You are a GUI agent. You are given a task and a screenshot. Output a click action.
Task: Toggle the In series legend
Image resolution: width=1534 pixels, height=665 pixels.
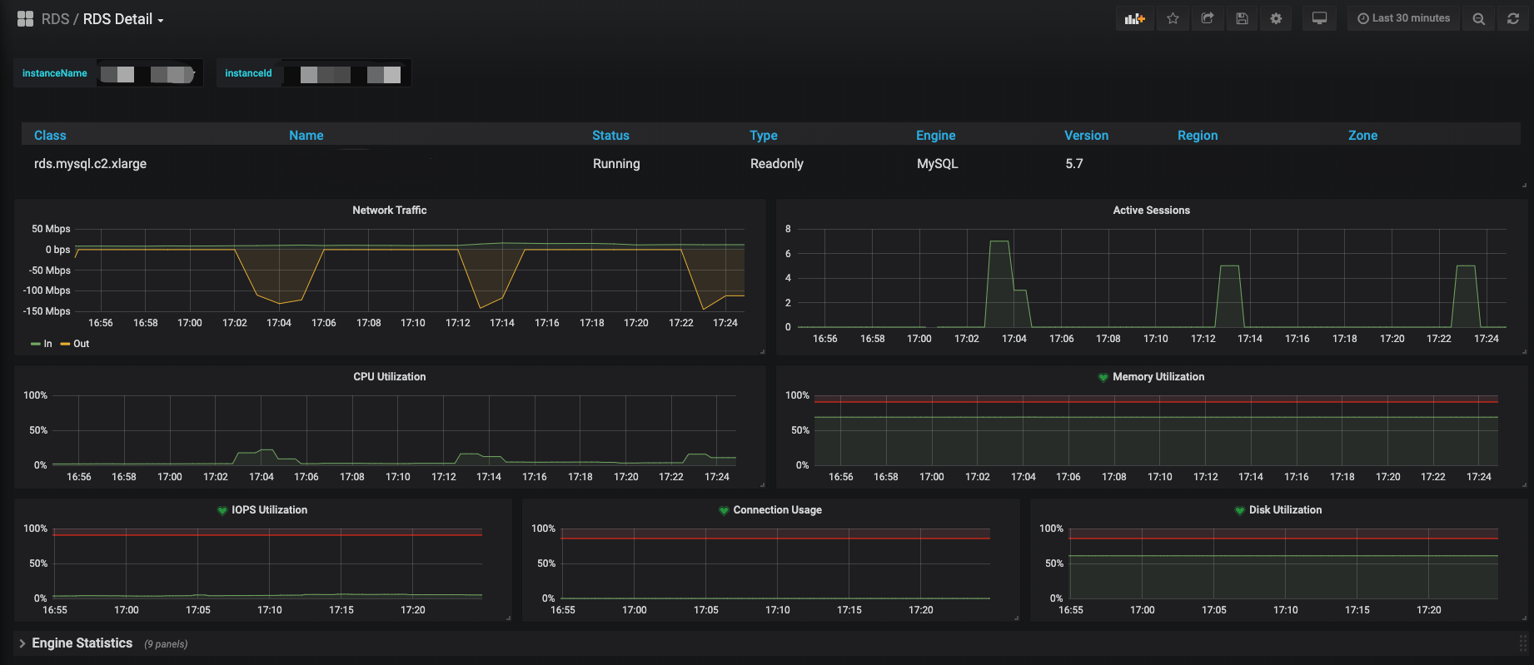42,344
